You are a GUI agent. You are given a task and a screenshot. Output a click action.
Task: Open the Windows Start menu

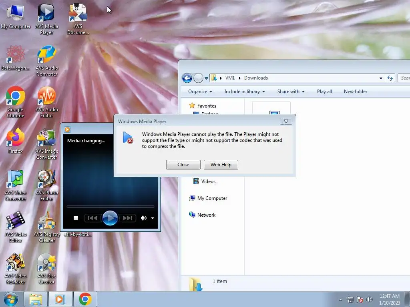click(11, 299)
